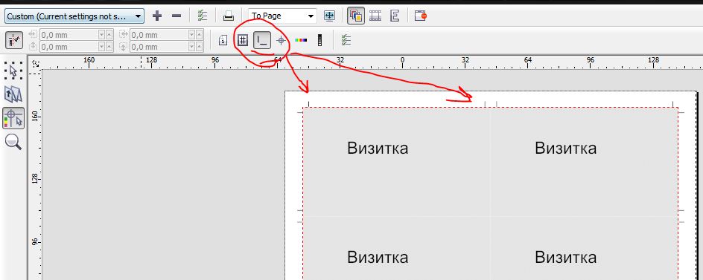Close print preview with red icon
The image size is (703, 280).
(x=421, y=16)
